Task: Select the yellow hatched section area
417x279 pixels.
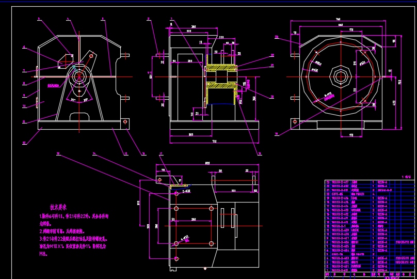Action: (221, 68)
